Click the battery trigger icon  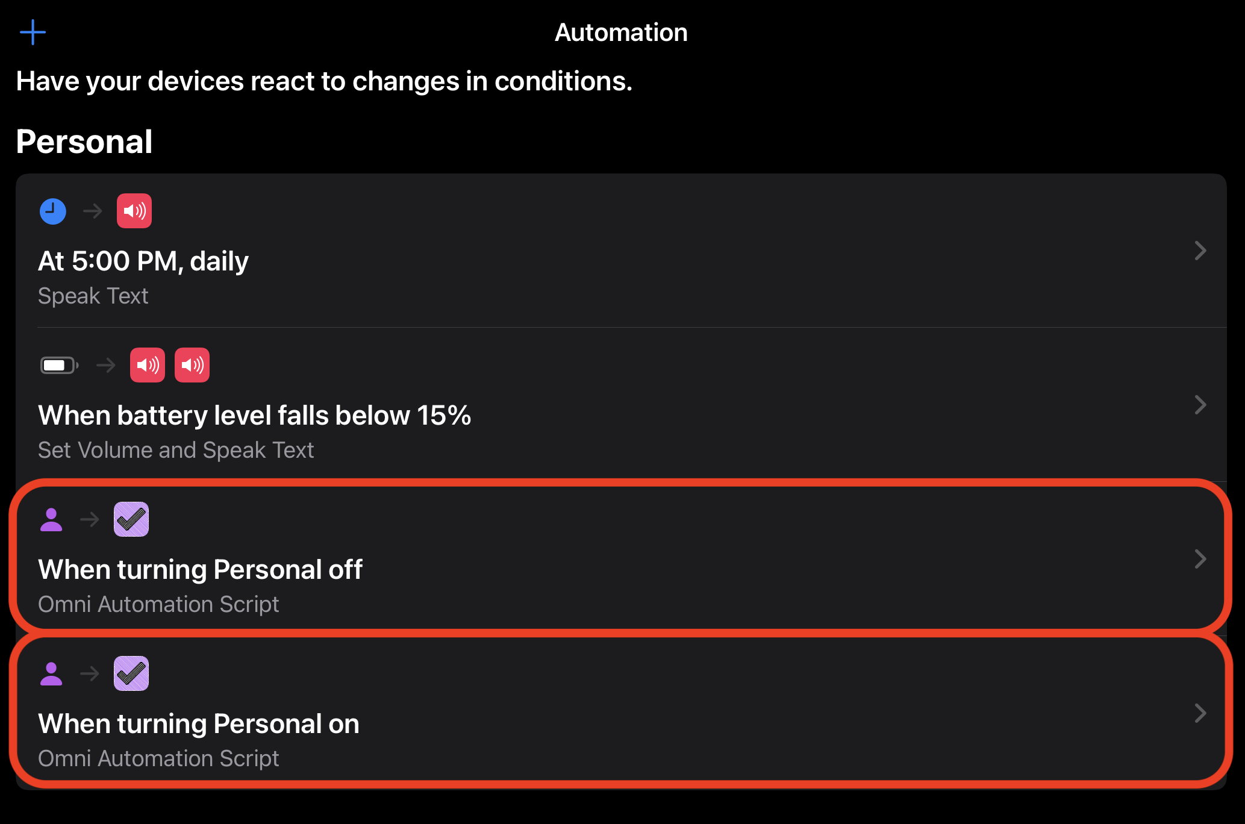(x=59, y=365)
